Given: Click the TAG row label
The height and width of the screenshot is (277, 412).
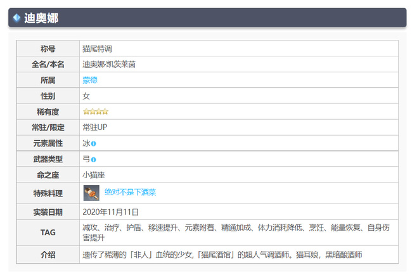Looking at the screenshot, I should point(48,233).
